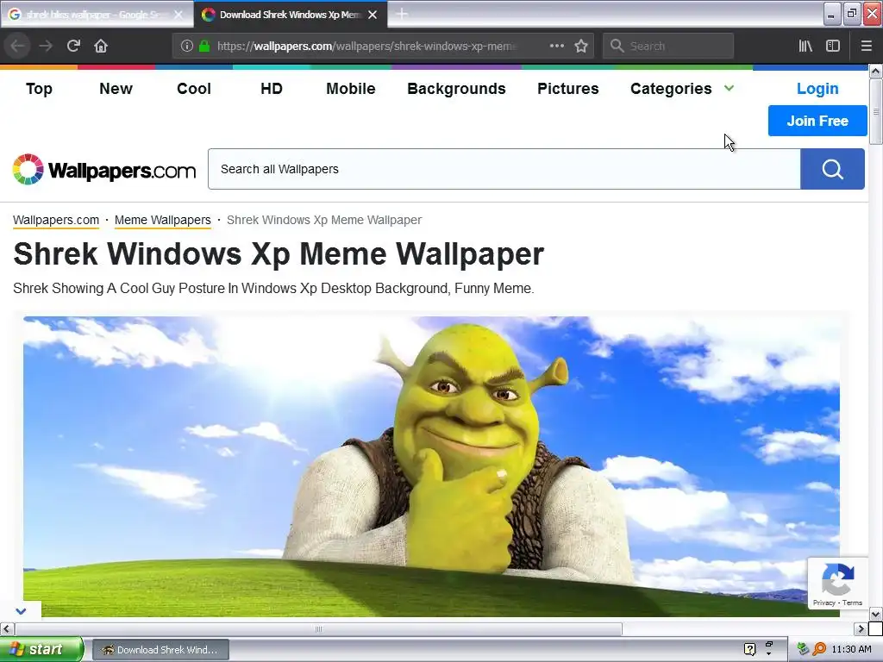Close the Google Search tab
This screenshot has width=883, height=662.
(178, 15)
